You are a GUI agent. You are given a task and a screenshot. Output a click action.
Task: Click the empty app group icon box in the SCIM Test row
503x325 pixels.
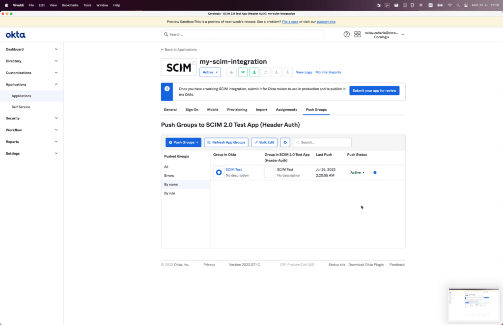[x=270, y=172]
